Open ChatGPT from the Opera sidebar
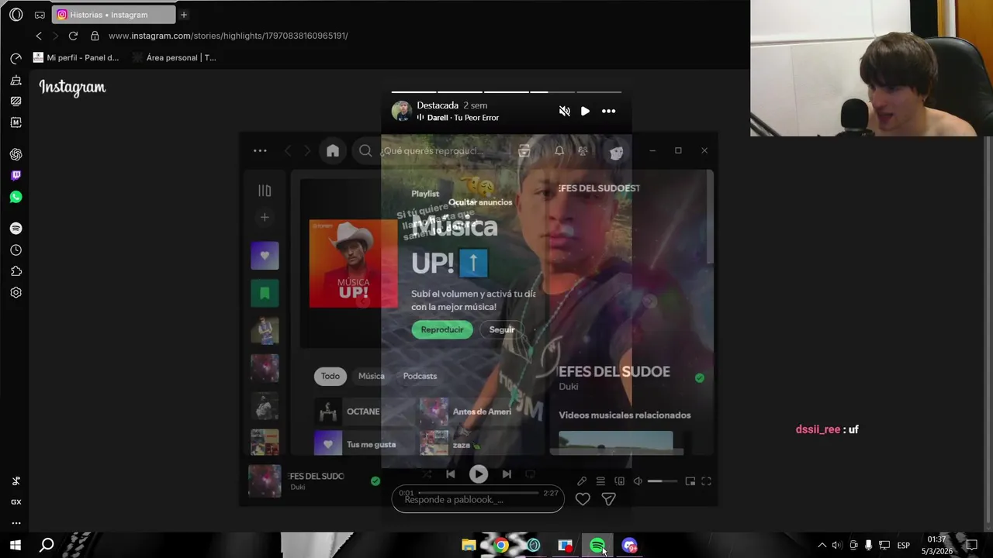The image size is (993, 558). pyautogui.click(x=16, y=154)
